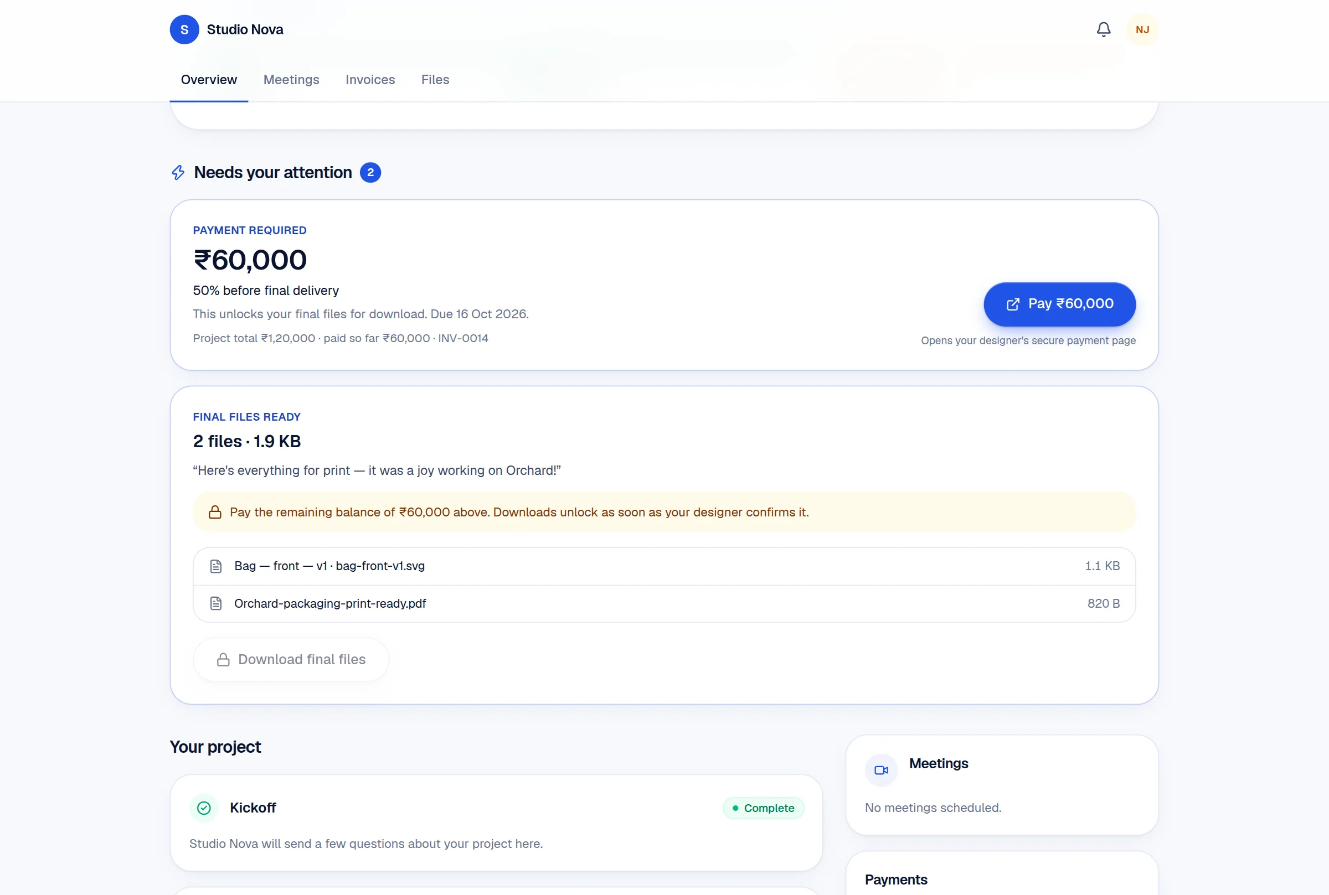
Task: Click the lightning bolt attention icon
Action: click(178, 172)
